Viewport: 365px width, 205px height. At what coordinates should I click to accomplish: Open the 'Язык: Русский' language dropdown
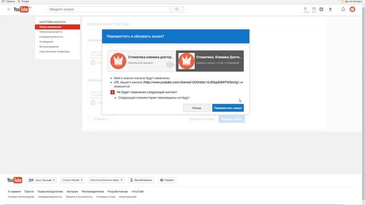42,180
